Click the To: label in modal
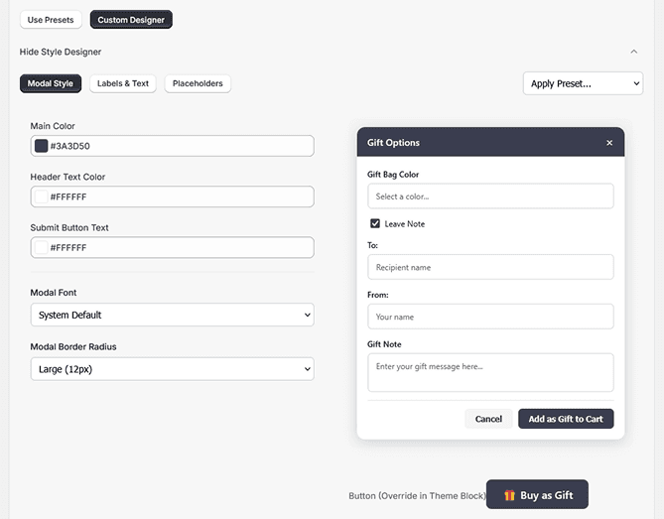The width and height of the screenshot is (664, 519). pos(372,245)
